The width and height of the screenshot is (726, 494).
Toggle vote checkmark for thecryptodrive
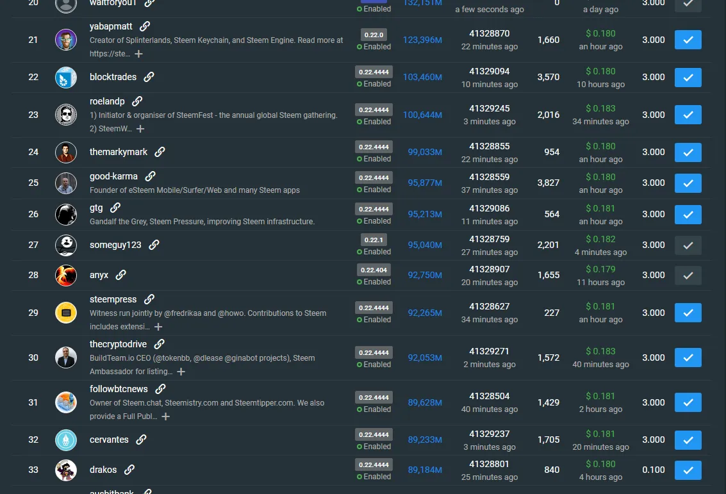[x=688, y=358]
